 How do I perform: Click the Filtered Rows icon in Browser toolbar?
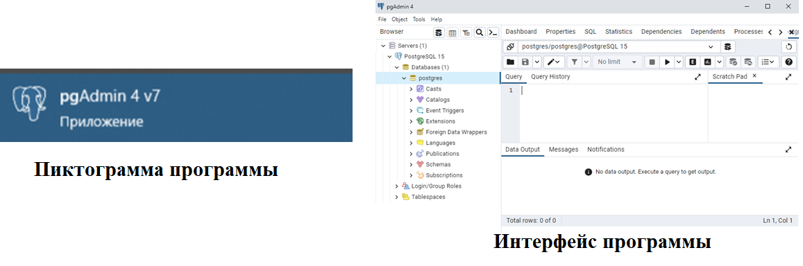pyautogui.click(x=466, y=33)
